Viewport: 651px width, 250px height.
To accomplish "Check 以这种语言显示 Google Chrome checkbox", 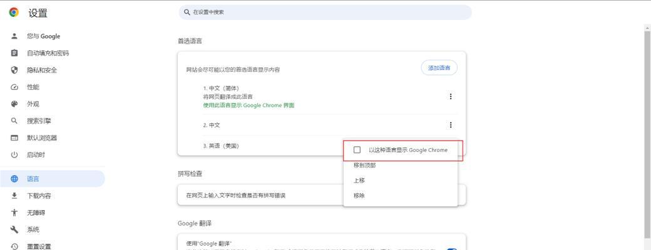I will point(357,149).
